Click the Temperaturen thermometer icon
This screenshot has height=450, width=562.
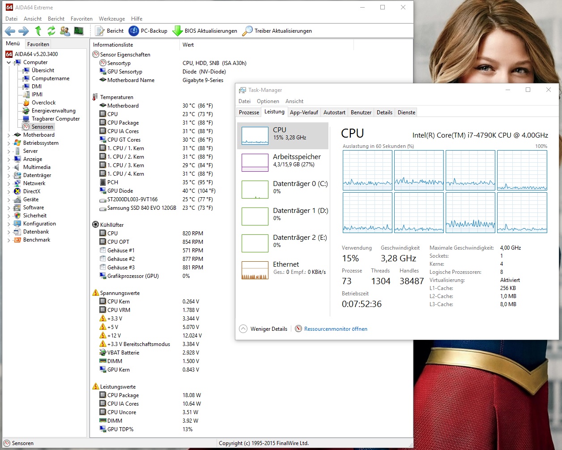[x=95, y=97]
